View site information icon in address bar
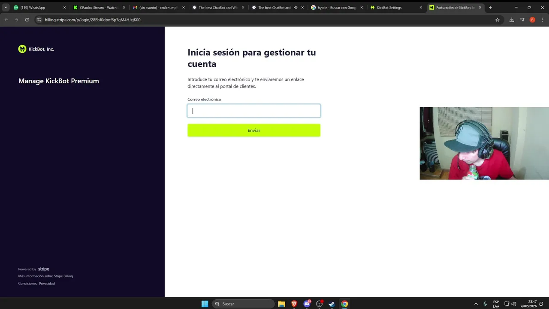 (39, 20)
